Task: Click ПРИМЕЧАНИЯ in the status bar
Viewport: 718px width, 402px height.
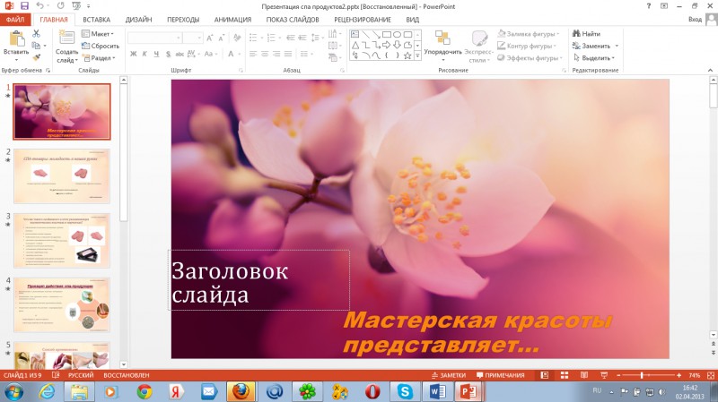Action: [x=500, y=375]
